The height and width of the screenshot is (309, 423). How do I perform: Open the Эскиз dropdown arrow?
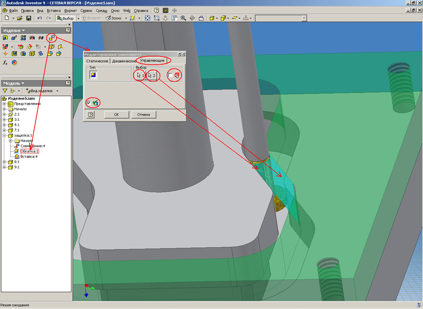pyautogui.click(x=126, y=18)
